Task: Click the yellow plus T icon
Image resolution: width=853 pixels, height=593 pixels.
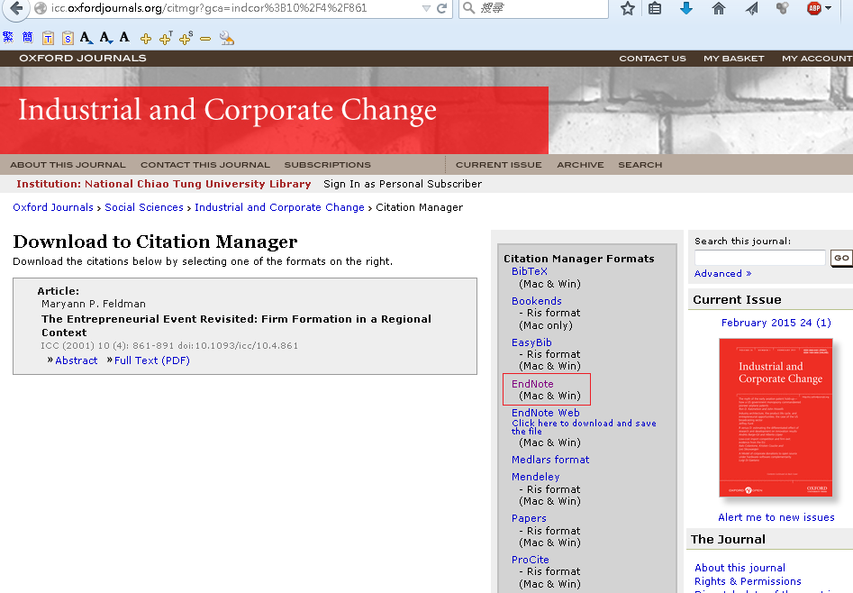Action: coord(166,38)
